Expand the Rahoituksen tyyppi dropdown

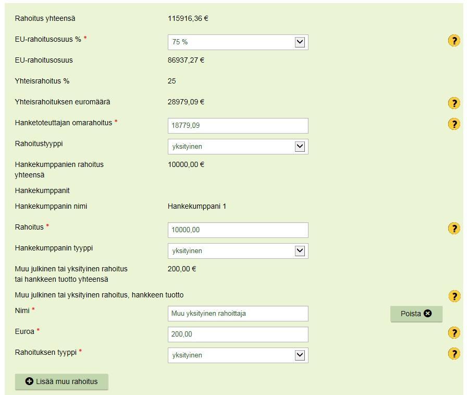tap(238, 355)
